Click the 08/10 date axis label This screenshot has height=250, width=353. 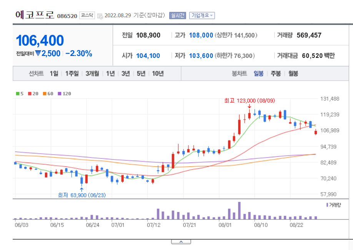pos(261,225)
